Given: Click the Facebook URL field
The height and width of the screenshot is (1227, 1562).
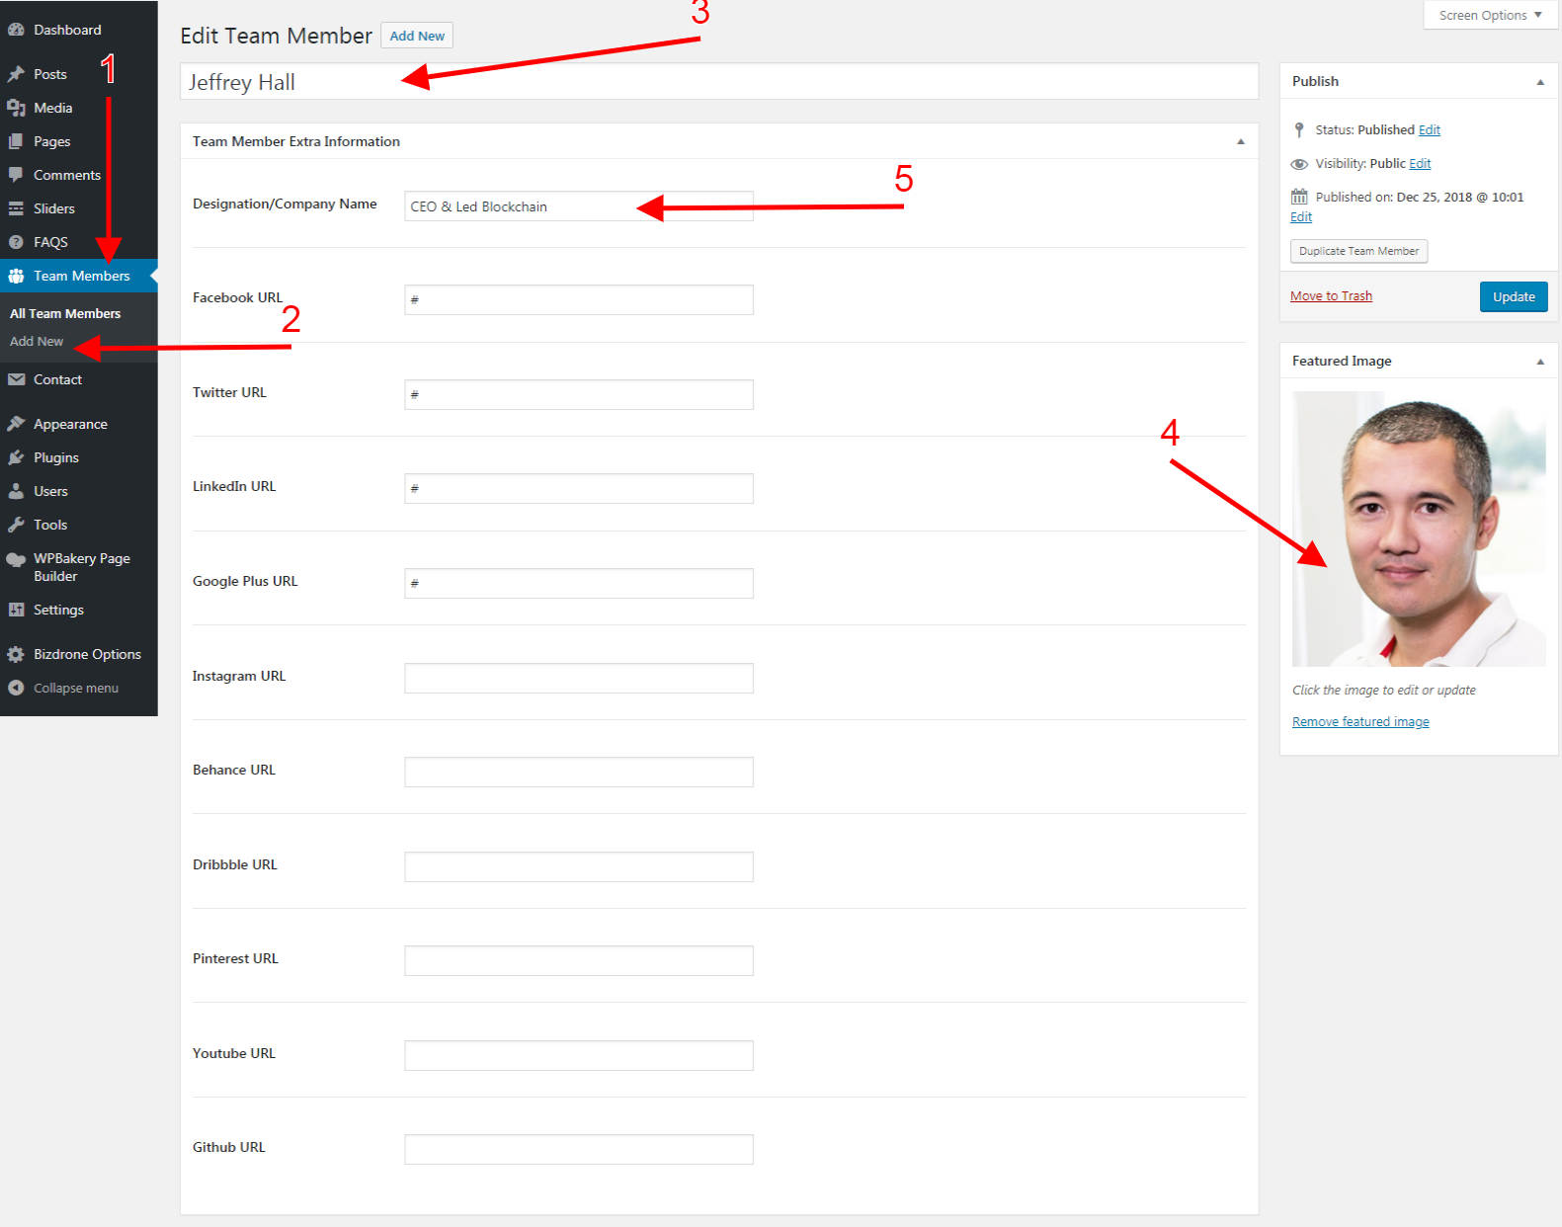Looking at the screenshot, I should pos(579,299).
